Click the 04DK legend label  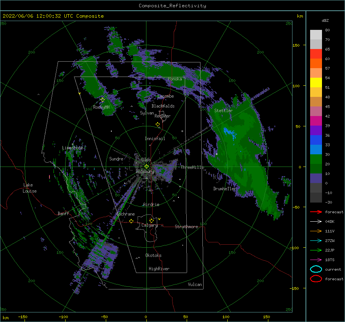point(330,222)
